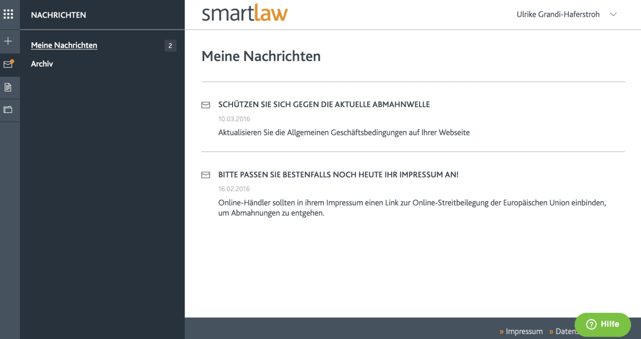This screenshot has height=339, width=641.
Task: Click the question mark icon on Hilfe
Action: [x=591, y=324]
